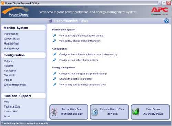Click the clock icon in Estimated Battery Time

point(95,112)
